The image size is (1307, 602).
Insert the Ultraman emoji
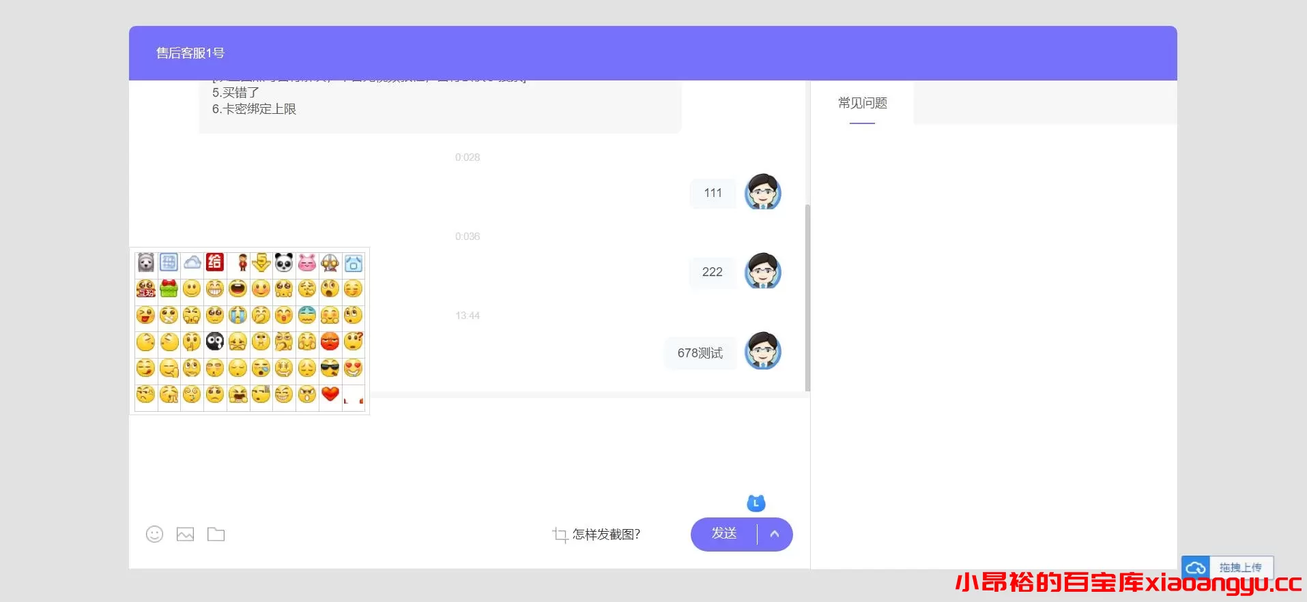coord(330,262)
